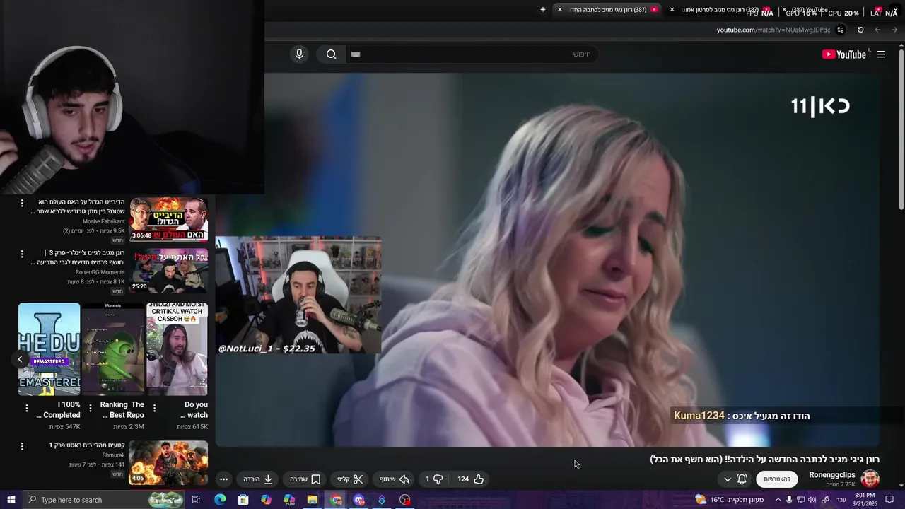This screenshot has width=905, height=509.
Task: Open the Moshe Fabrikant channel link
Action: pos(103,221)
